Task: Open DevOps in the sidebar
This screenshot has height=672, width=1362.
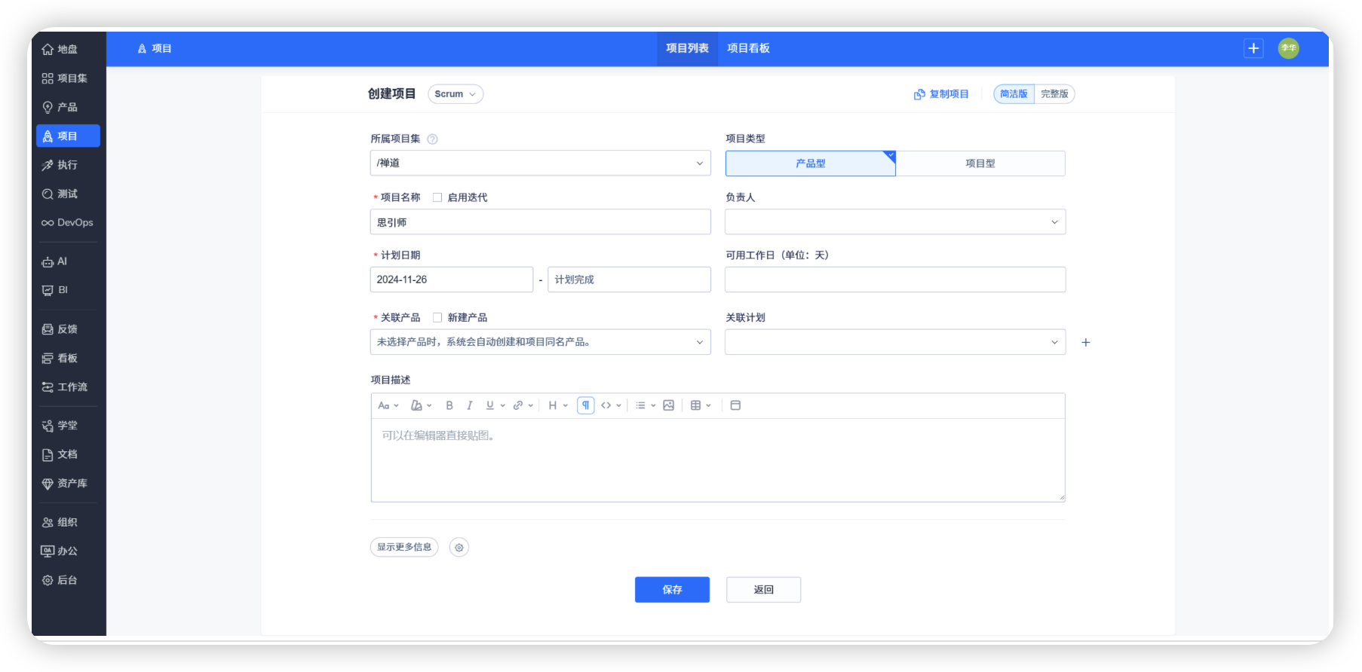Action: tap(67, 222)
